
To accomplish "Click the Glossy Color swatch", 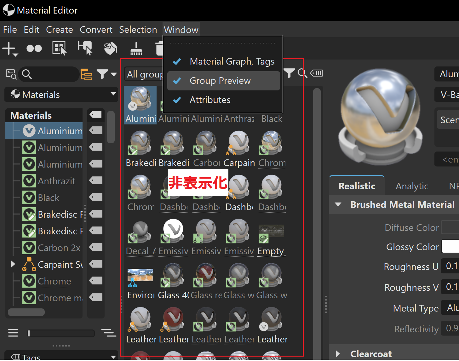I will (x=450, y=247).
